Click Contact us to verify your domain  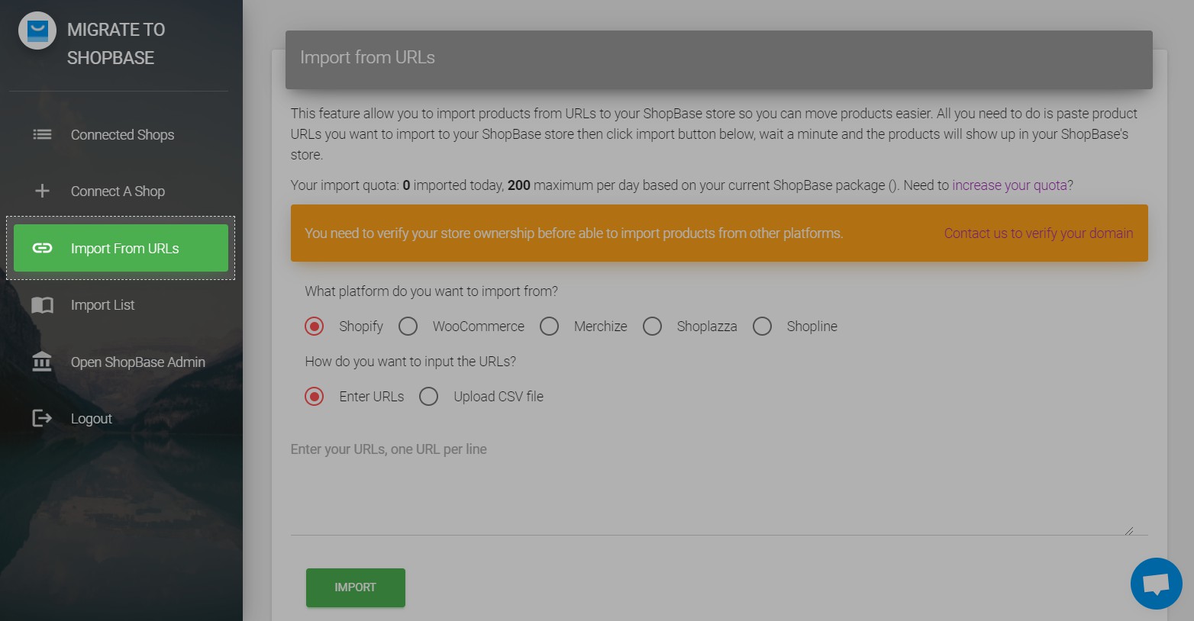click(1038, 233)
